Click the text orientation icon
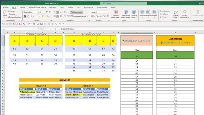Screen dimensions: 204x115 (x=65, y=12)
